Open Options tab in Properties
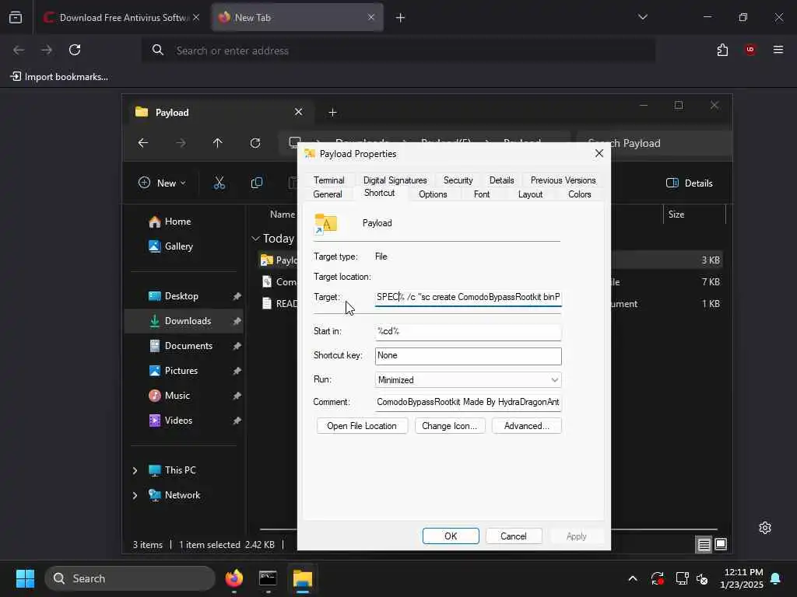The height and width of the screenshot is (597, 797). coord(433,194)
